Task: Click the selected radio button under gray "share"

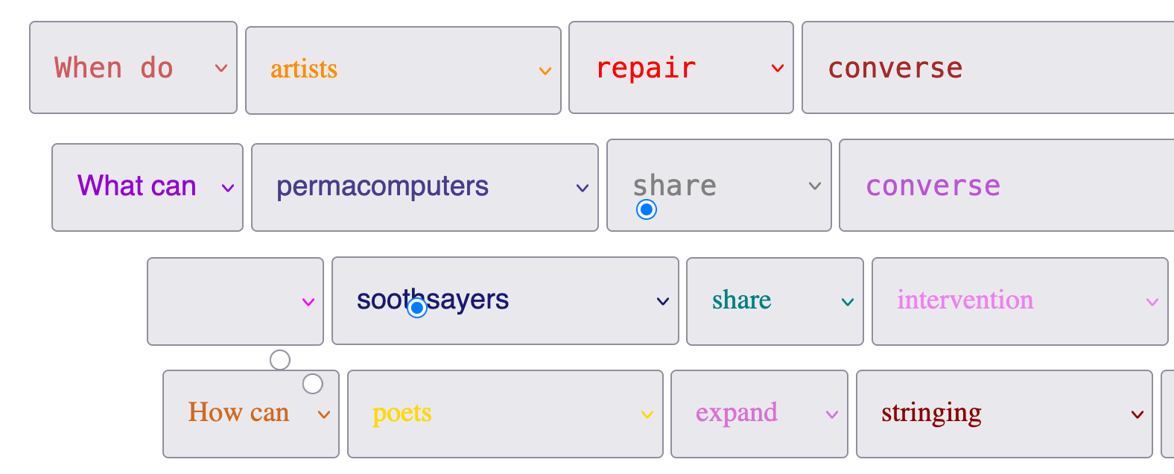Action: (647, 210)
